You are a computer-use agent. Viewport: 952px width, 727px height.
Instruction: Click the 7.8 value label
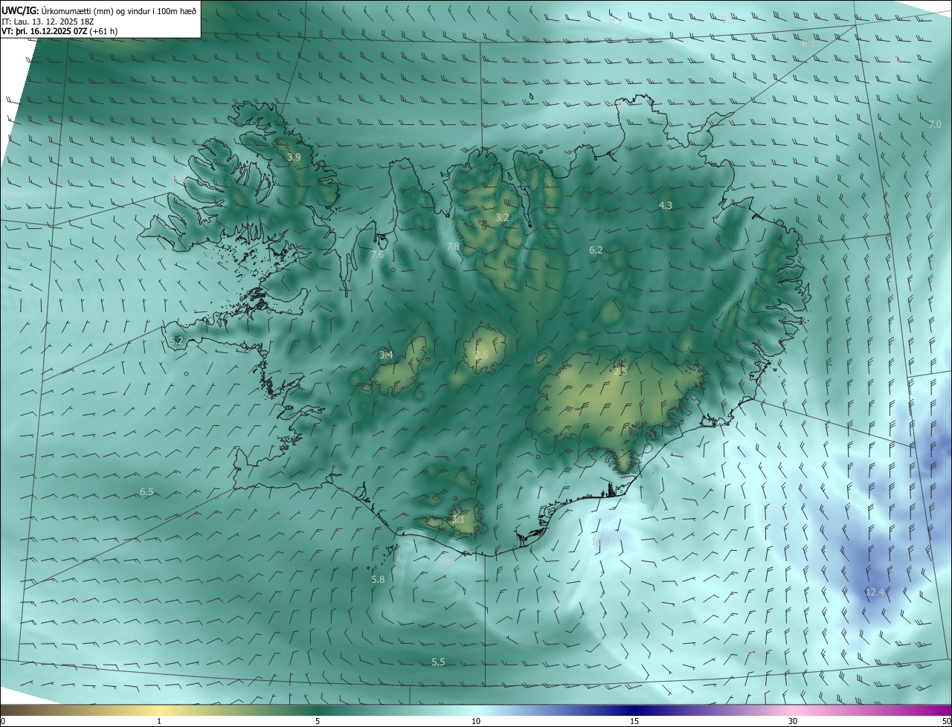click(x=453, y=247)
